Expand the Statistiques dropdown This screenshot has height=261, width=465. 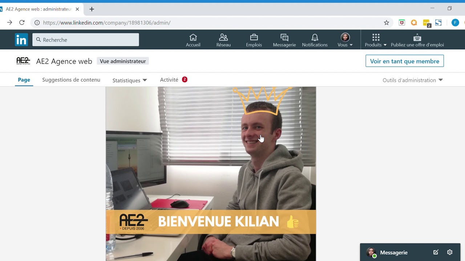tap(130, 80)
